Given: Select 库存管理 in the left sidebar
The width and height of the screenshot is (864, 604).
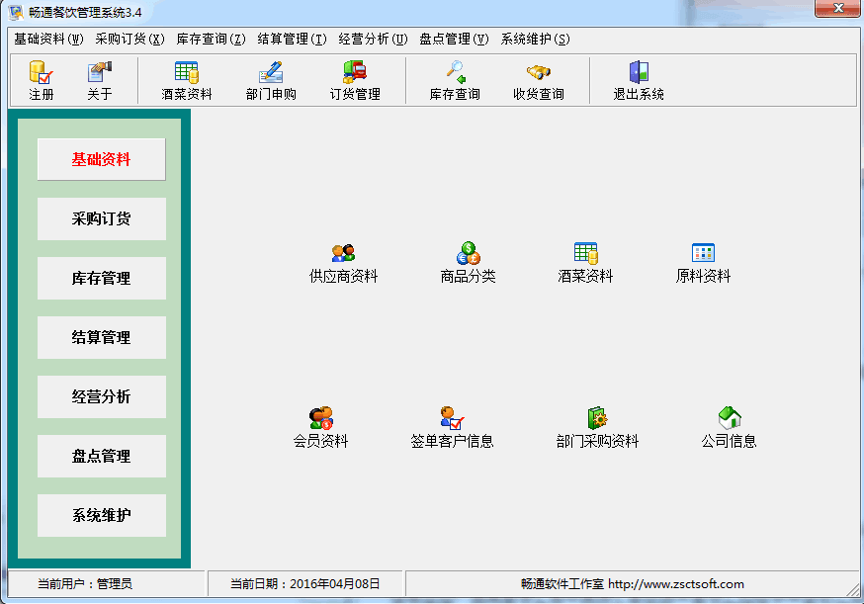Looking at the screenshot, I should click(101, 278).
